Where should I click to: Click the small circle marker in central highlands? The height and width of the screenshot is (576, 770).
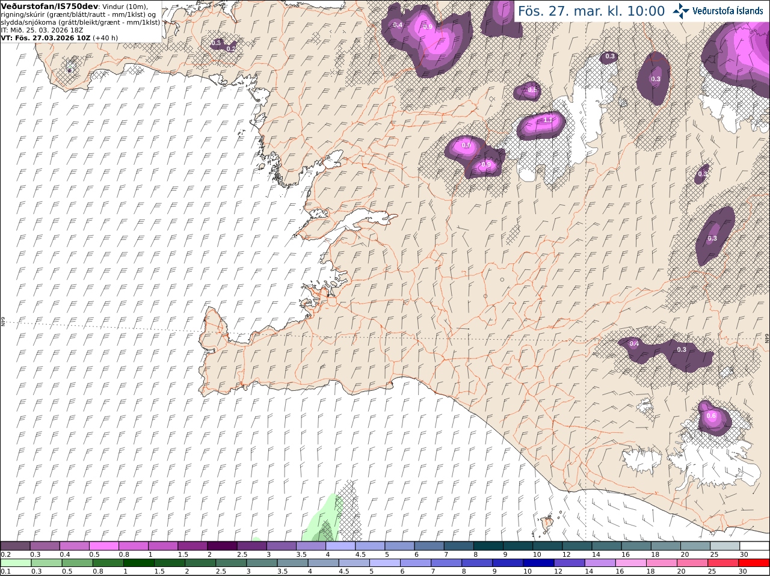pyautogui.click(x=502, y=279)
